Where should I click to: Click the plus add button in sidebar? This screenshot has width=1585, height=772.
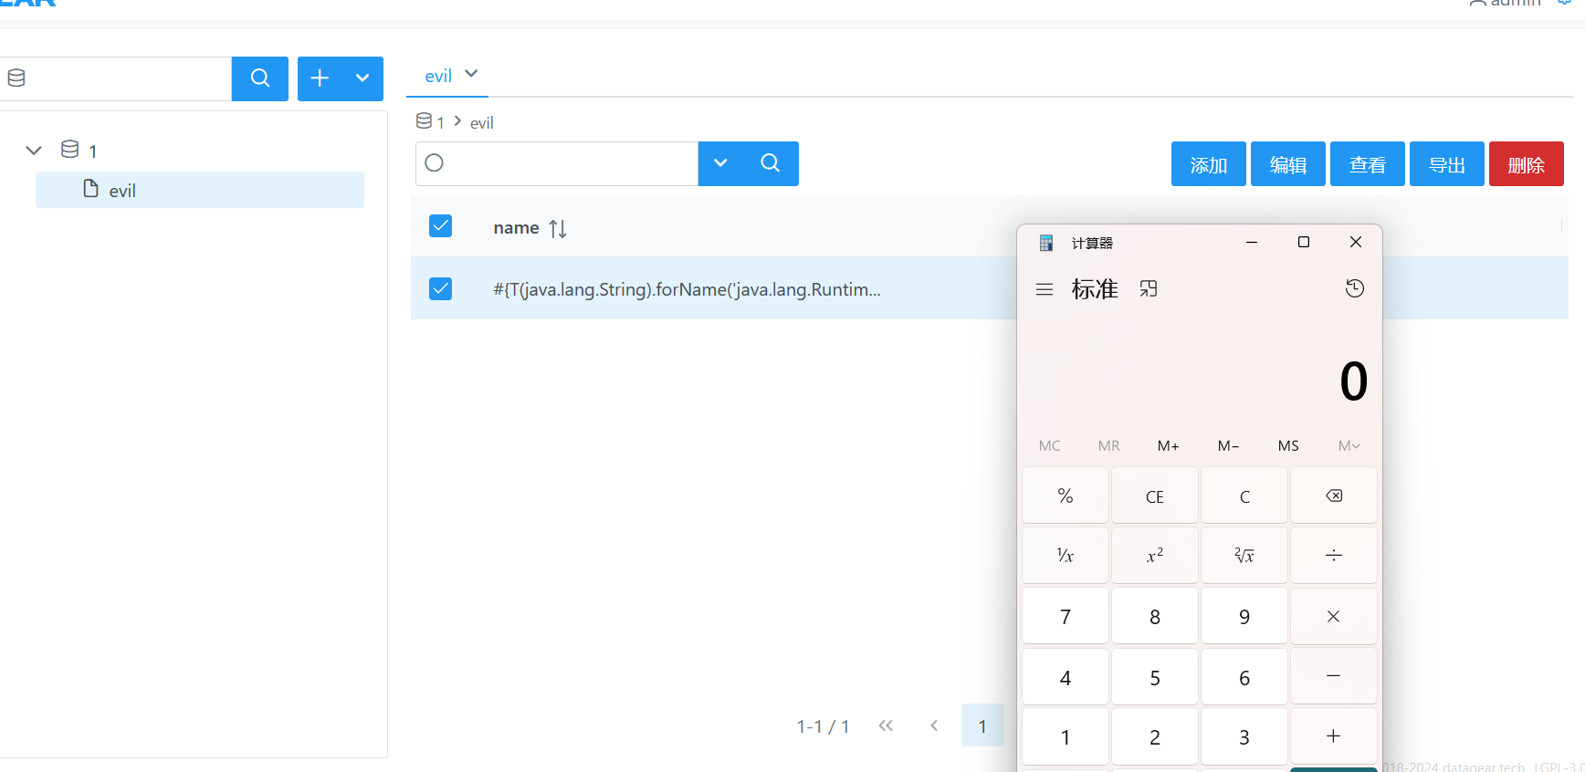pyautogui.click(x=320, y=78)
